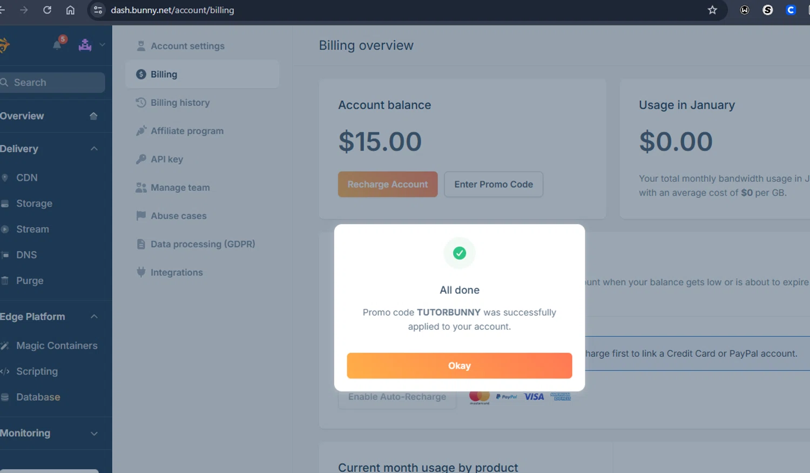The width and height of the screenshot is (810, 473).
Task: Open the W browser extension
Action: point(745,10)
